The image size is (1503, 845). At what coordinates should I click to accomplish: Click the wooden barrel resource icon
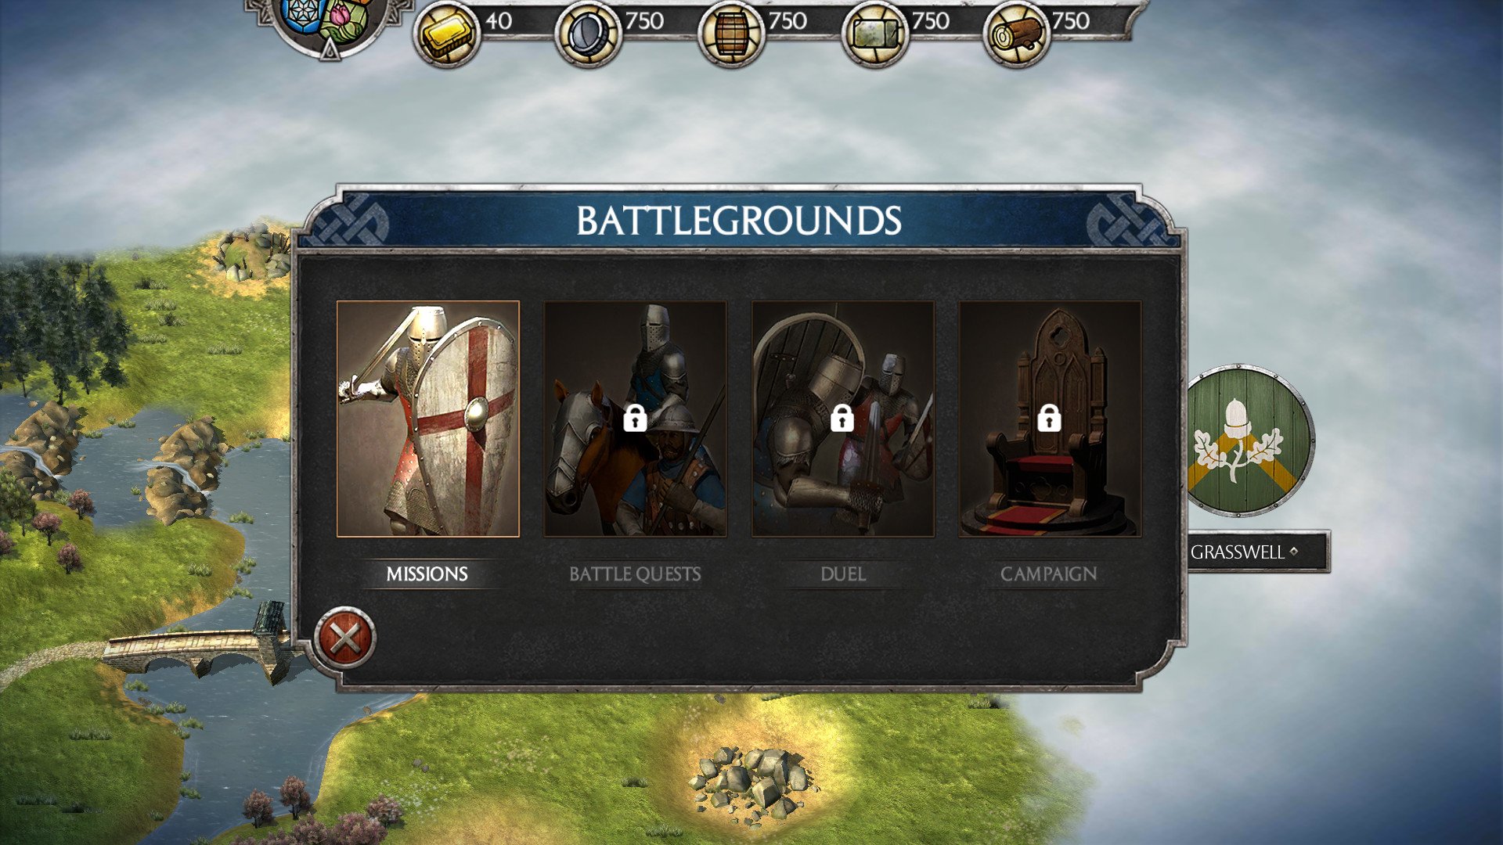(x=730, y=34)
